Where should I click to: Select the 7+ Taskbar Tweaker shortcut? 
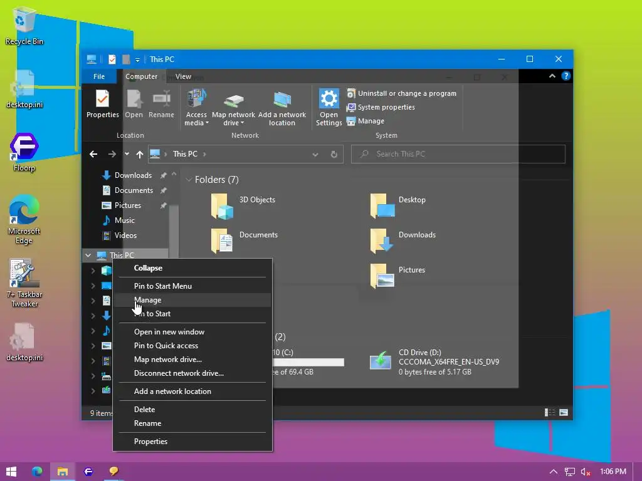[24, 283]
